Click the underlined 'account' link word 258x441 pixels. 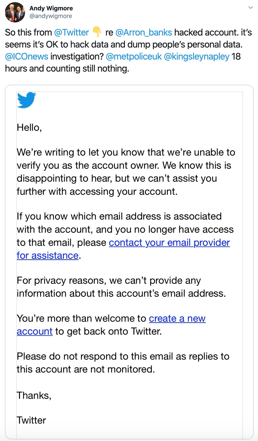35,331
